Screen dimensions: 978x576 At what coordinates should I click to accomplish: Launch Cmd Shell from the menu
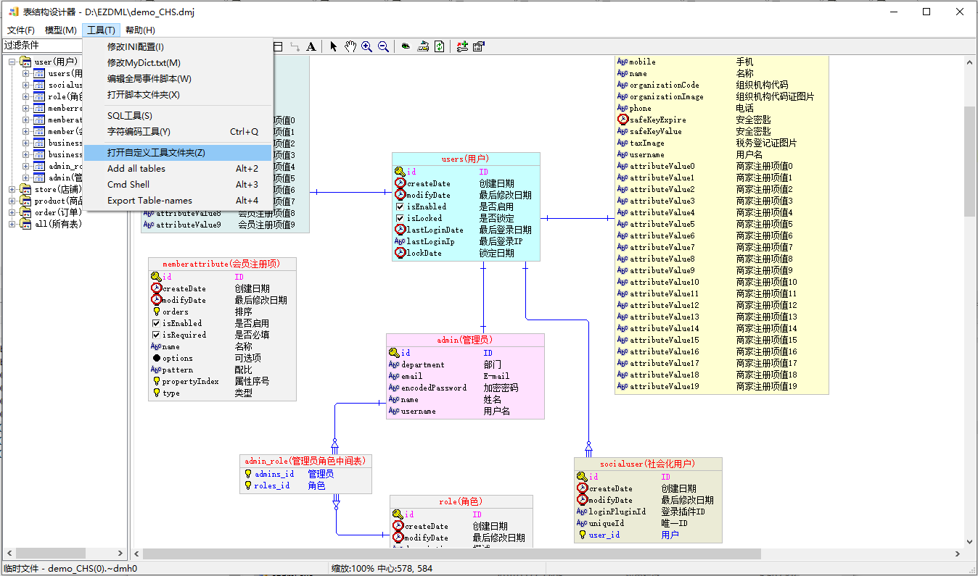pos(178,185)
